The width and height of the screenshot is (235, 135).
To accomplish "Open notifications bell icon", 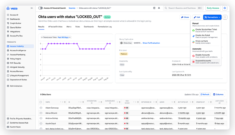I will coord(159,8).
